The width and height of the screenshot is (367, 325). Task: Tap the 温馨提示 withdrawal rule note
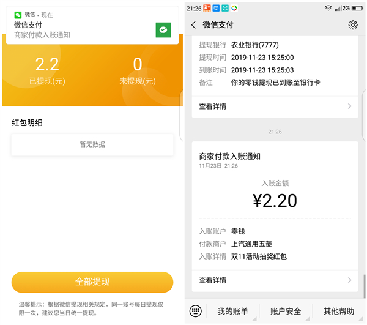pos(91,308)
